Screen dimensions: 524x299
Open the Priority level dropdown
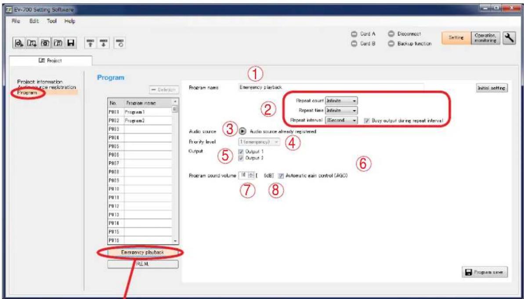click(259, 142)
